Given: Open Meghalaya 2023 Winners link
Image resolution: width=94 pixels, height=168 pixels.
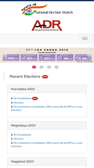Looking at the screenshot, I should (x=19, y=139).
